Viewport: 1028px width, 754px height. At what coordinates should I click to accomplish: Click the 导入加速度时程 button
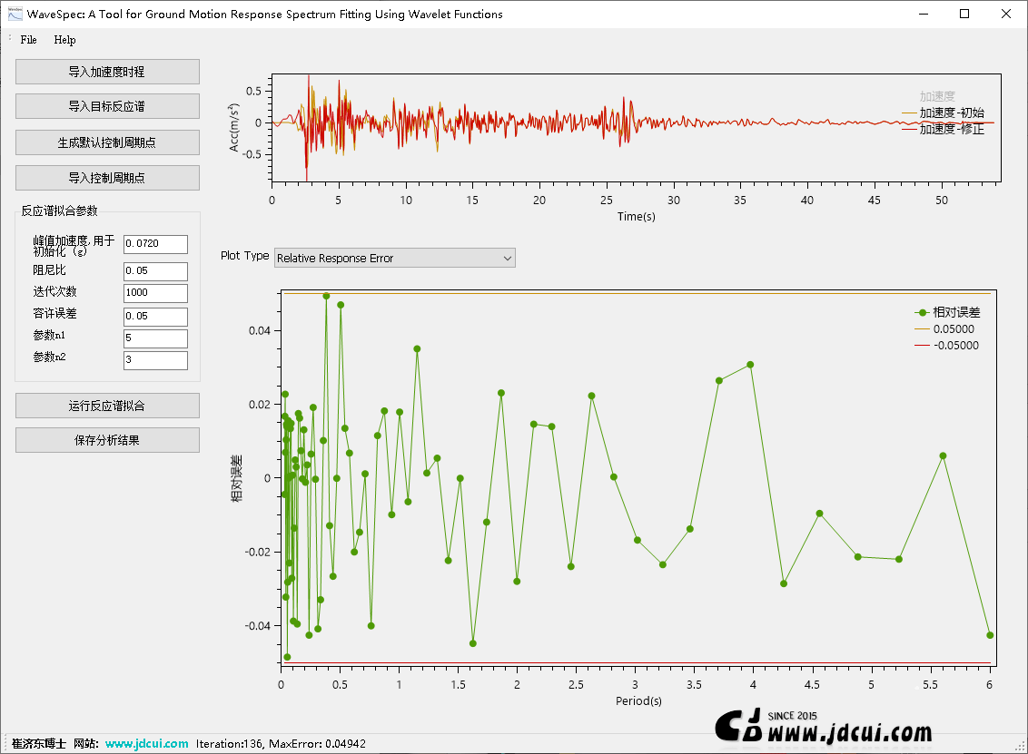pos(107,72)
